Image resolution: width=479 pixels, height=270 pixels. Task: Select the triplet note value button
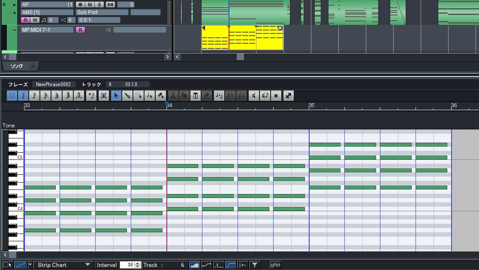[79, 96]
